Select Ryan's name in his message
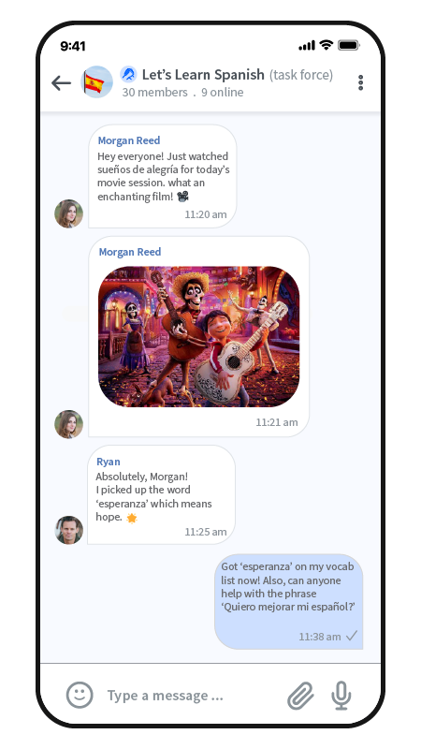The image size is (421, 749). [x=109, y=462]
